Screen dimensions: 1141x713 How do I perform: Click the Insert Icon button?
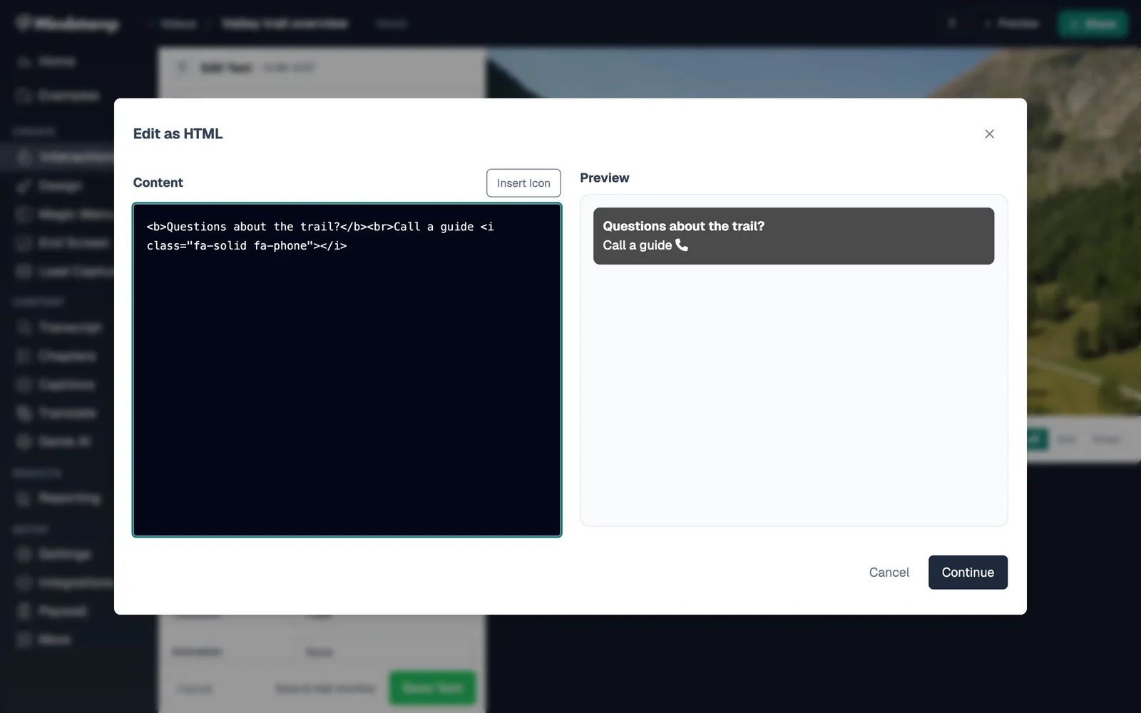click(523, 183)
